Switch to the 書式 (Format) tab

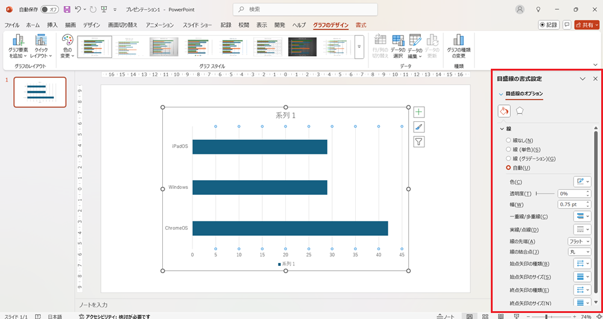pyautogui.click(x=361, y=25)
